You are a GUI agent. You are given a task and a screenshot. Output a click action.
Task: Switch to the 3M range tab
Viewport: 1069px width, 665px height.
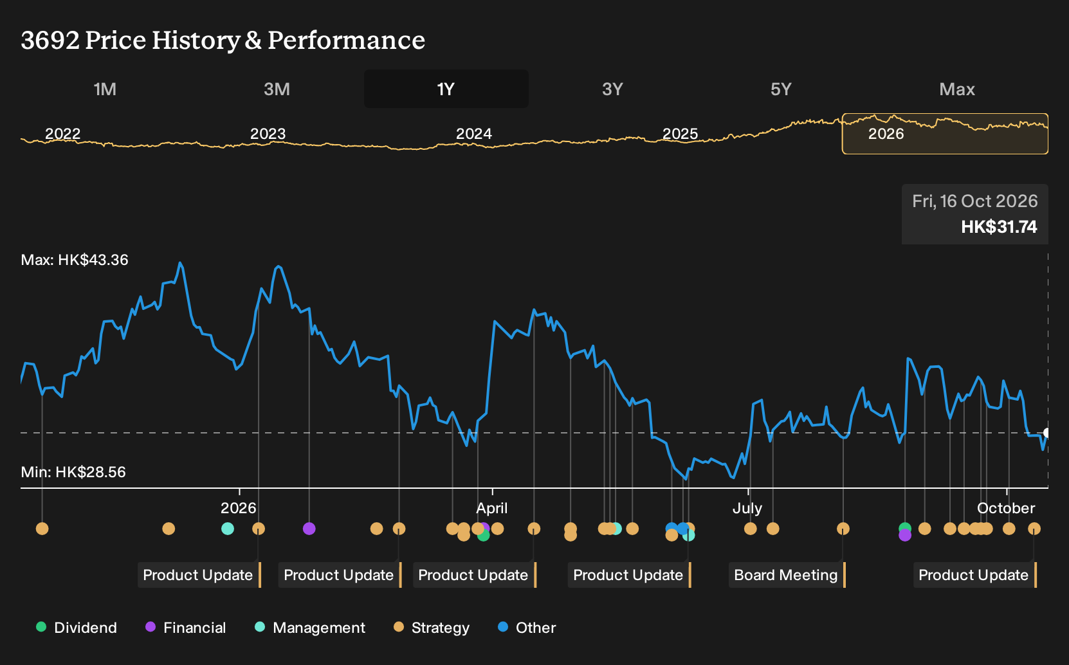277,89
